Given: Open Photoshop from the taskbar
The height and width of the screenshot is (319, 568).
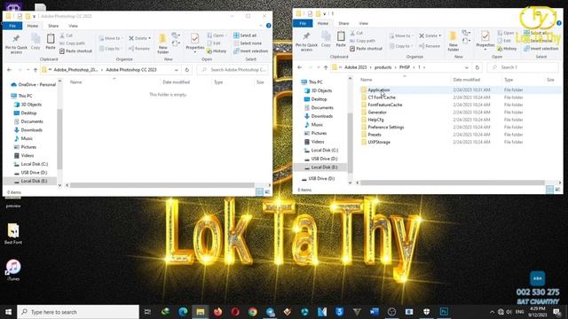Looking at the screenshot, I should pos(444,312).
